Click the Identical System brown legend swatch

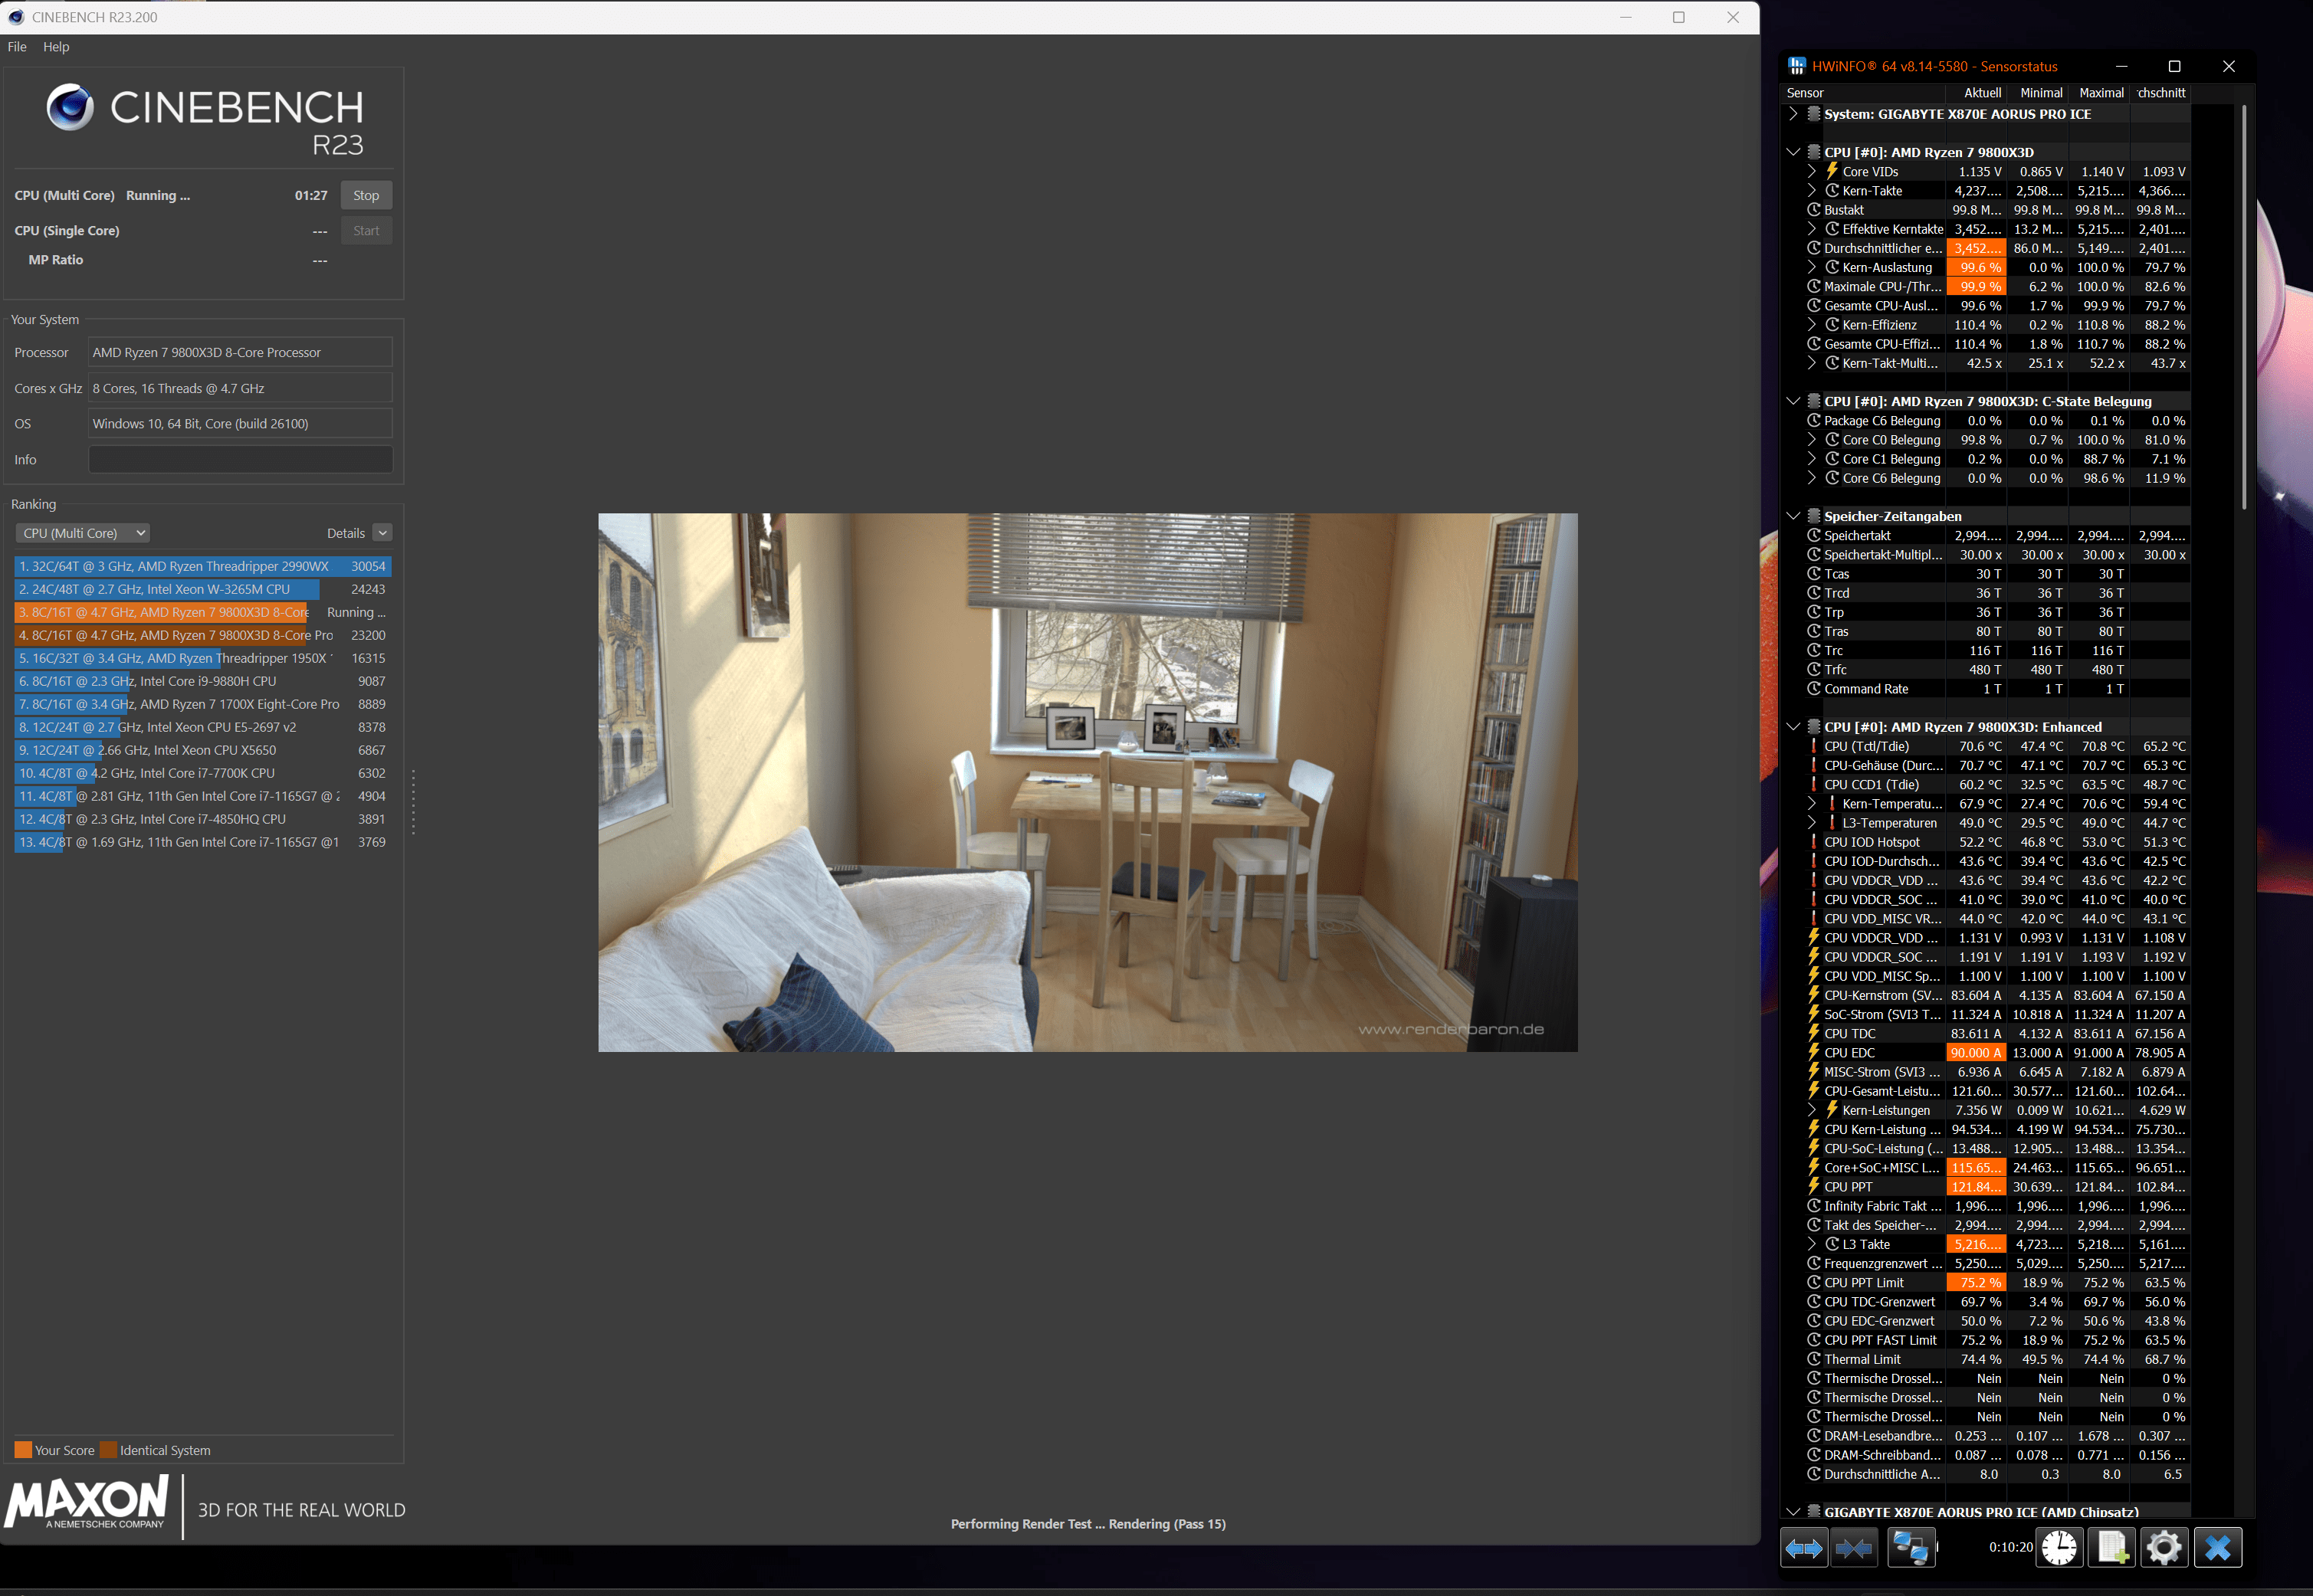[x=108, y=1450]
